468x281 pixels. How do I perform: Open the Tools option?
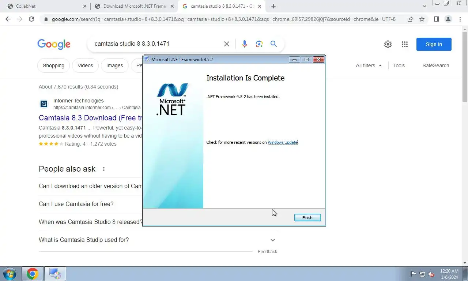click(399, 65)
